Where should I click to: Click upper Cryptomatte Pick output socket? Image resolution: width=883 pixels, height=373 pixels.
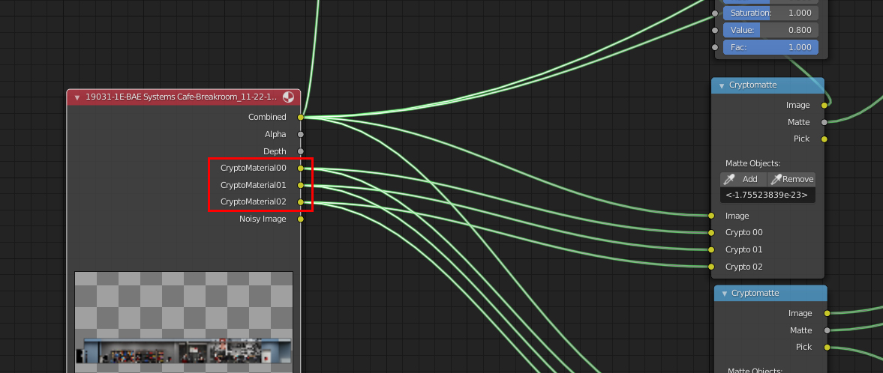pos(824,139)
